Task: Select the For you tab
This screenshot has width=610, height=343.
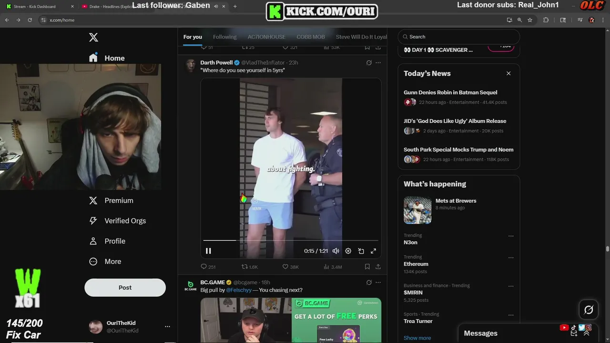Action: [193, 37]
